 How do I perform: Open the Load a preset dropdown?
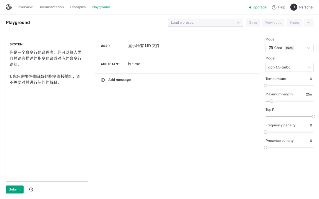205,22
